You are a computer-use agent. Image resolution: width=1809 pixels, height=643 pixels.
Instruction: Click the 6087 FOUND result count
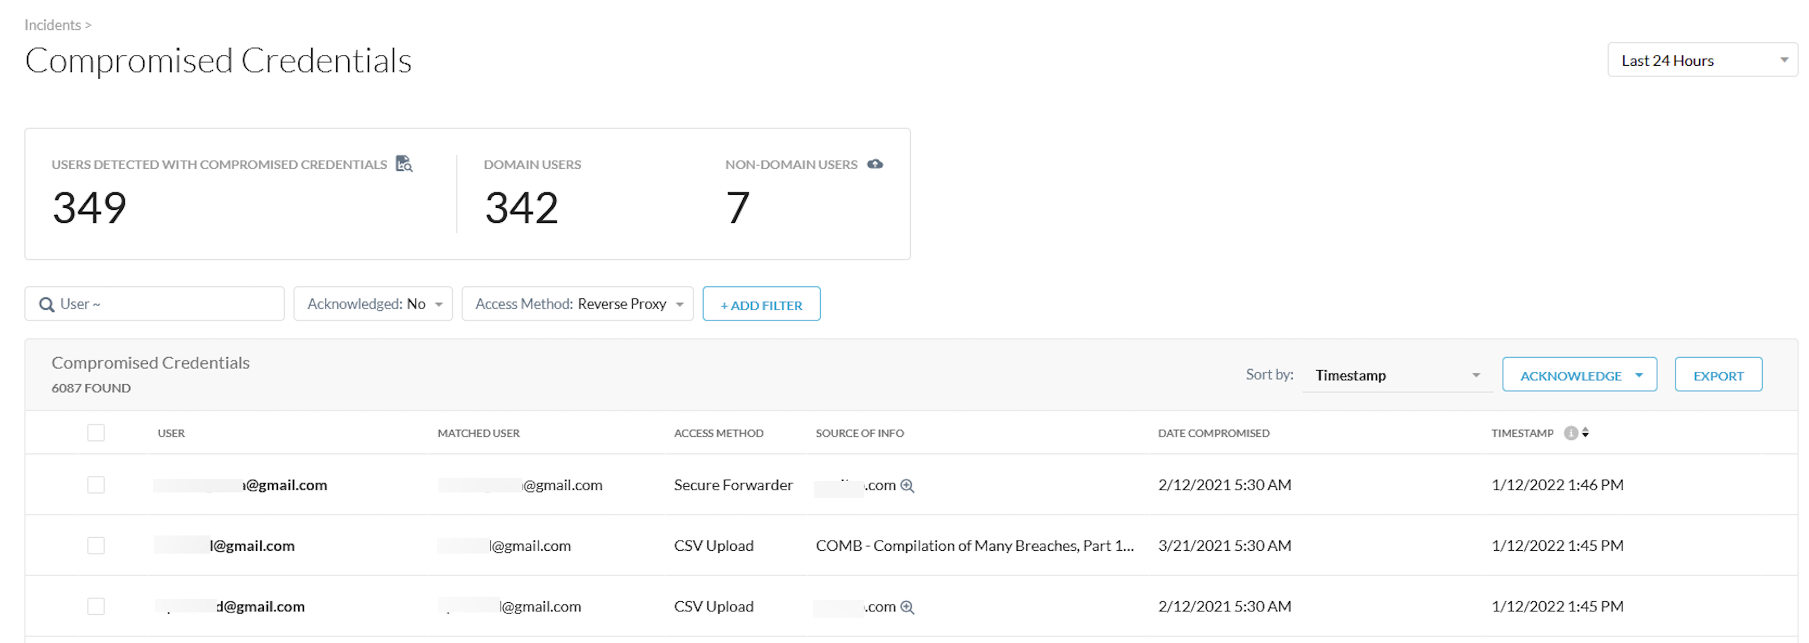click(91, 388)
